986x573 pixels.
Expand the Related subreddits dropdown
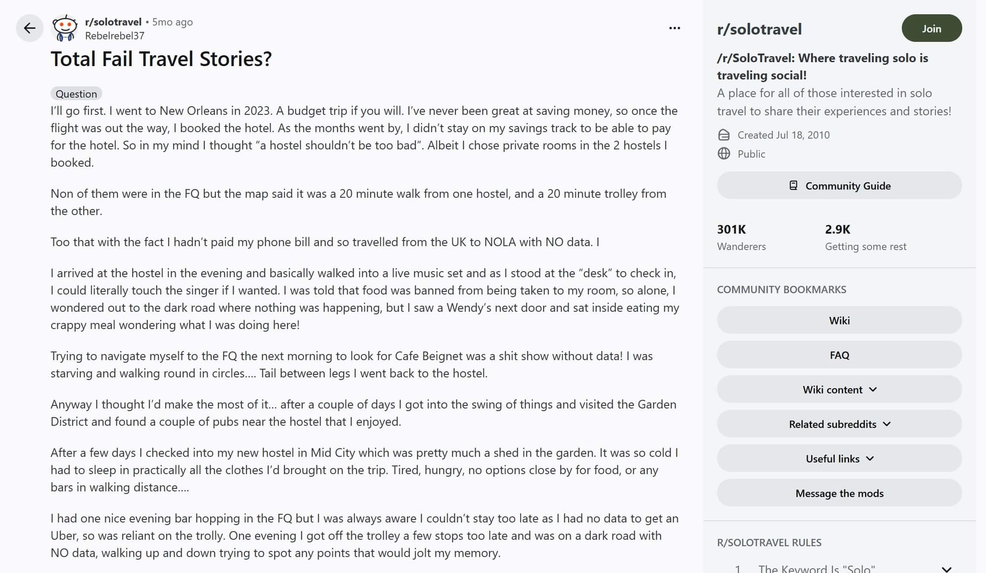pyautogui.click(x=839, y=424)
